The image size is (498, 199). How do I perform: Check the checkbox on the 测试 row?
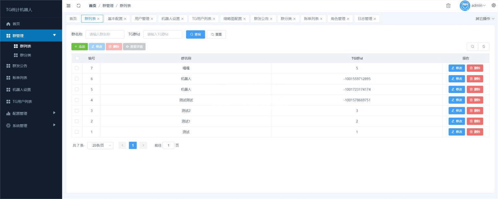pos(77,132)
